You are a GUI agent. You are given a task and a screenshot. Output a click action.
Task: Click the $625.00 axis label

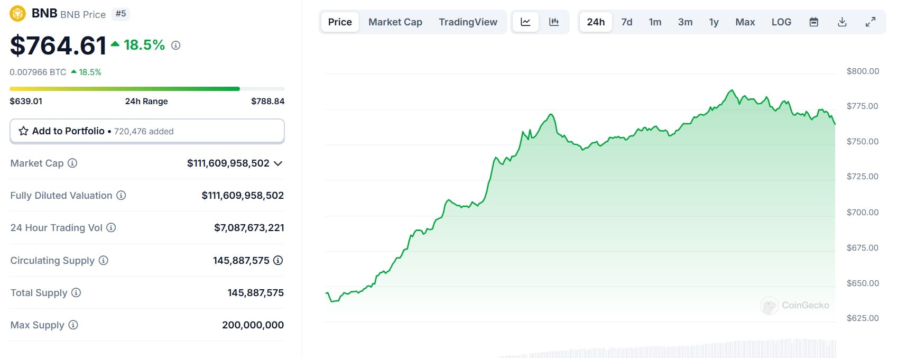tap(863, 318)
